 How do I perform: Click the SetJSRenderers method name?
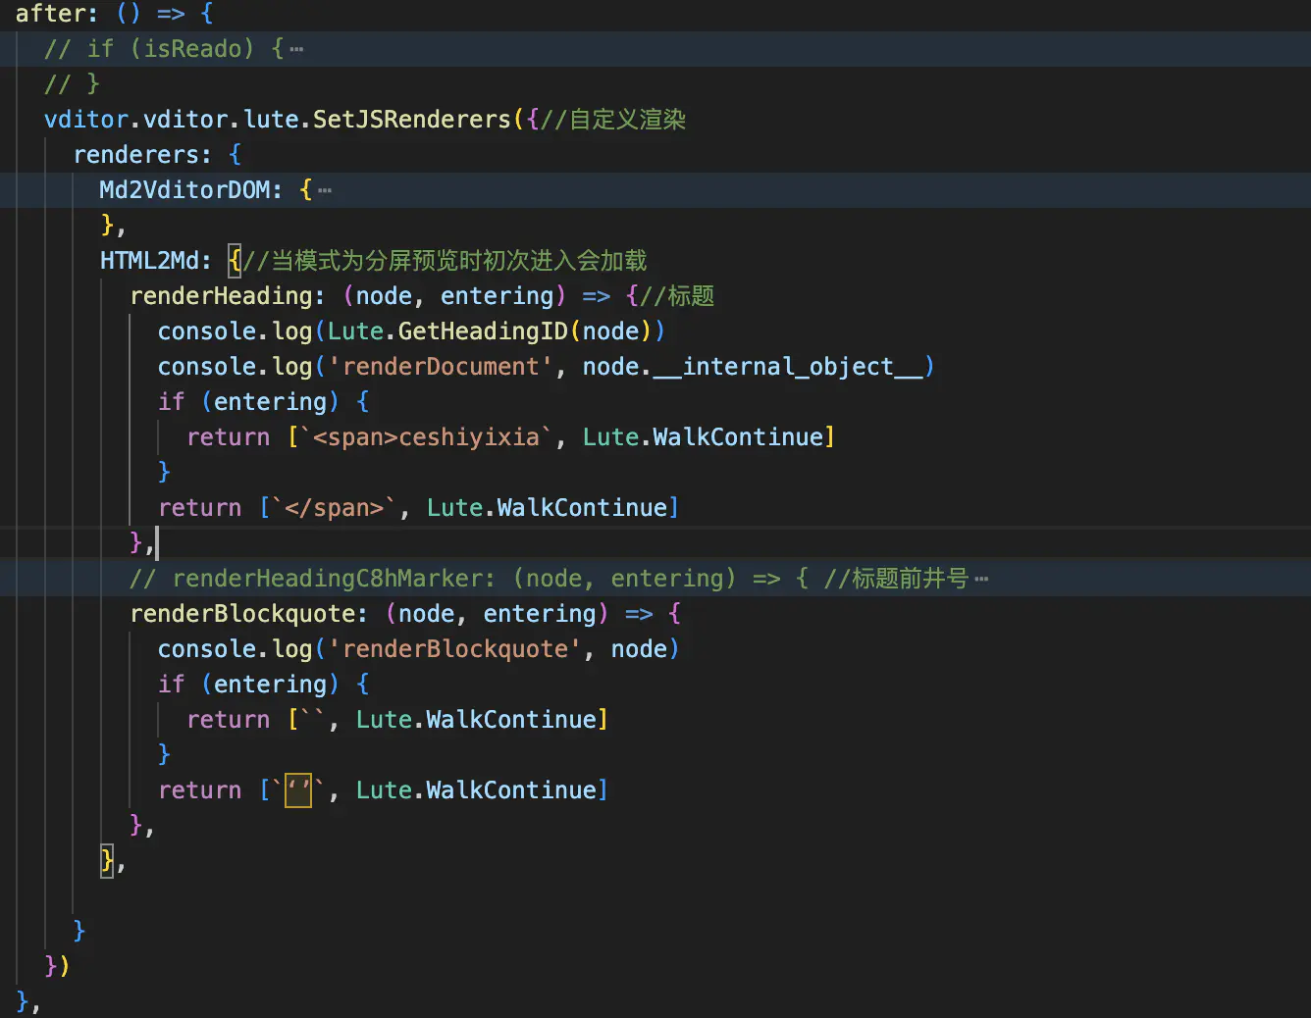click(x=411, y=120)
